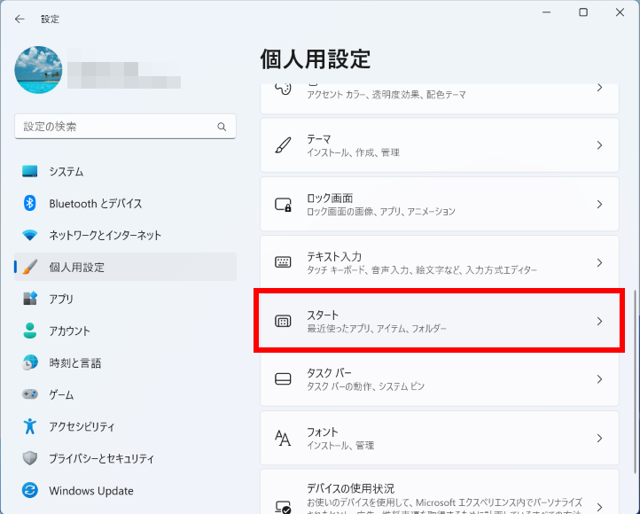Click the スタート menu icon
640x514 pixels.
[x=283, y=321]
